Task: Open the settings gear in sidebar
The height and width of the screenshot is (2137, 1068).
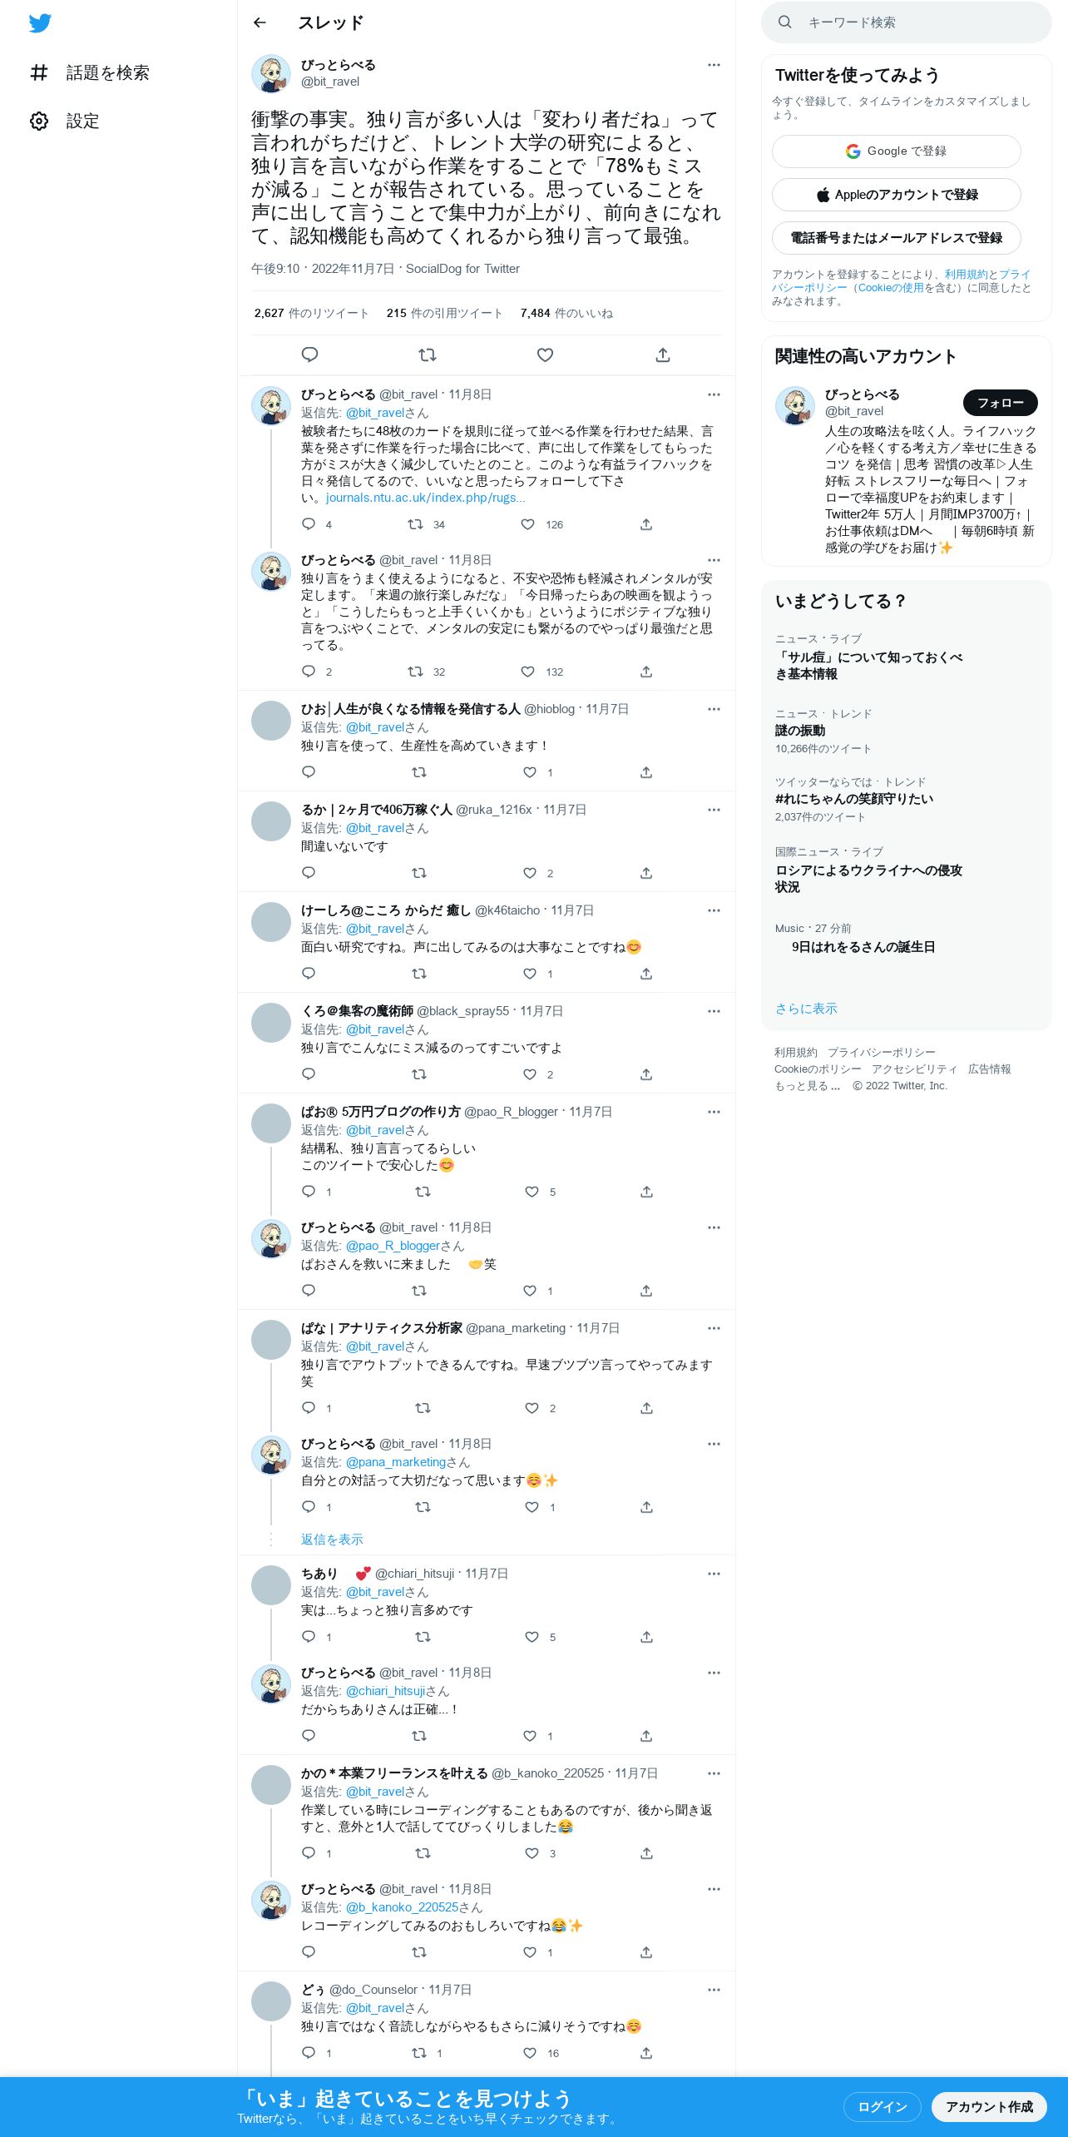Action: (x=39, y=121)
